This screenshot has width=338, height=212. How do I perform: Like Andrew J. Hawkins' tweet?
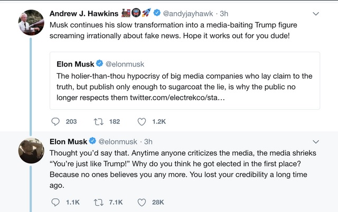point(142,122)
